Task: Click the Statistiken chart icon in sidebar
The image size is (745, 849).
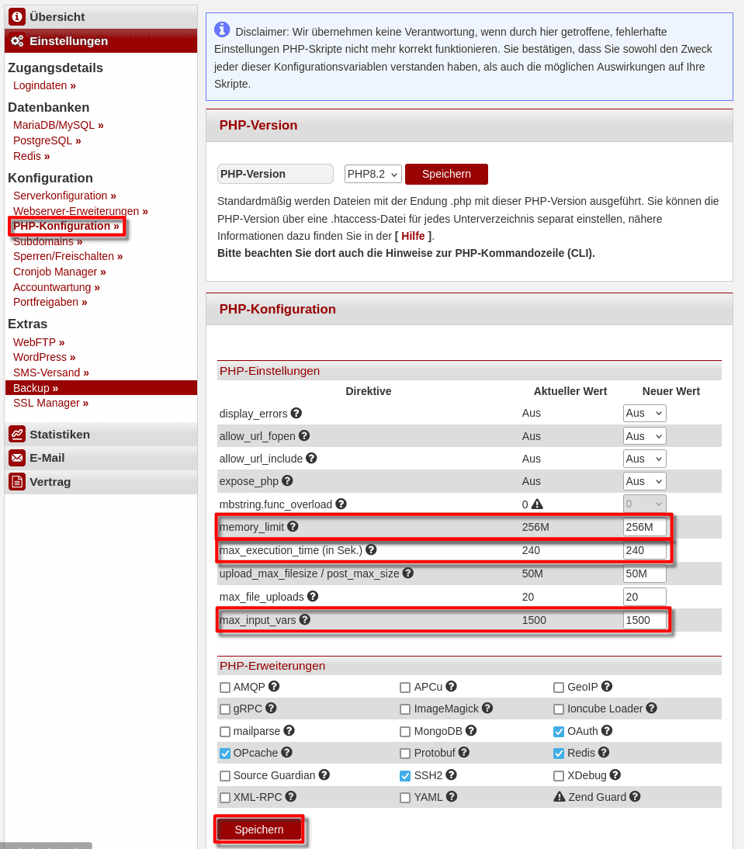Action: click(17, 434)
